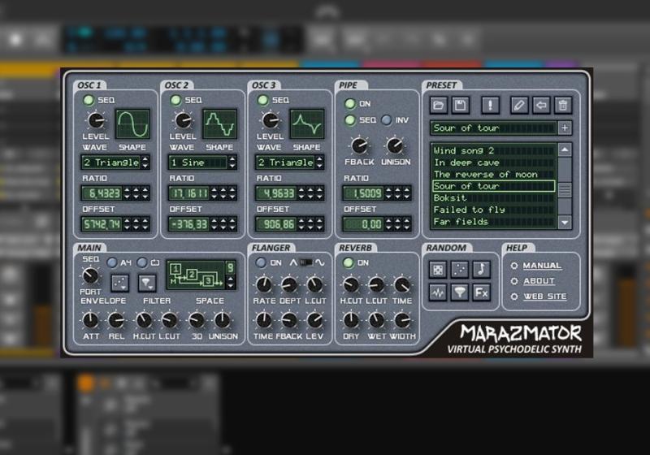Delete preset using the trash icon

(x=563, y=105)
